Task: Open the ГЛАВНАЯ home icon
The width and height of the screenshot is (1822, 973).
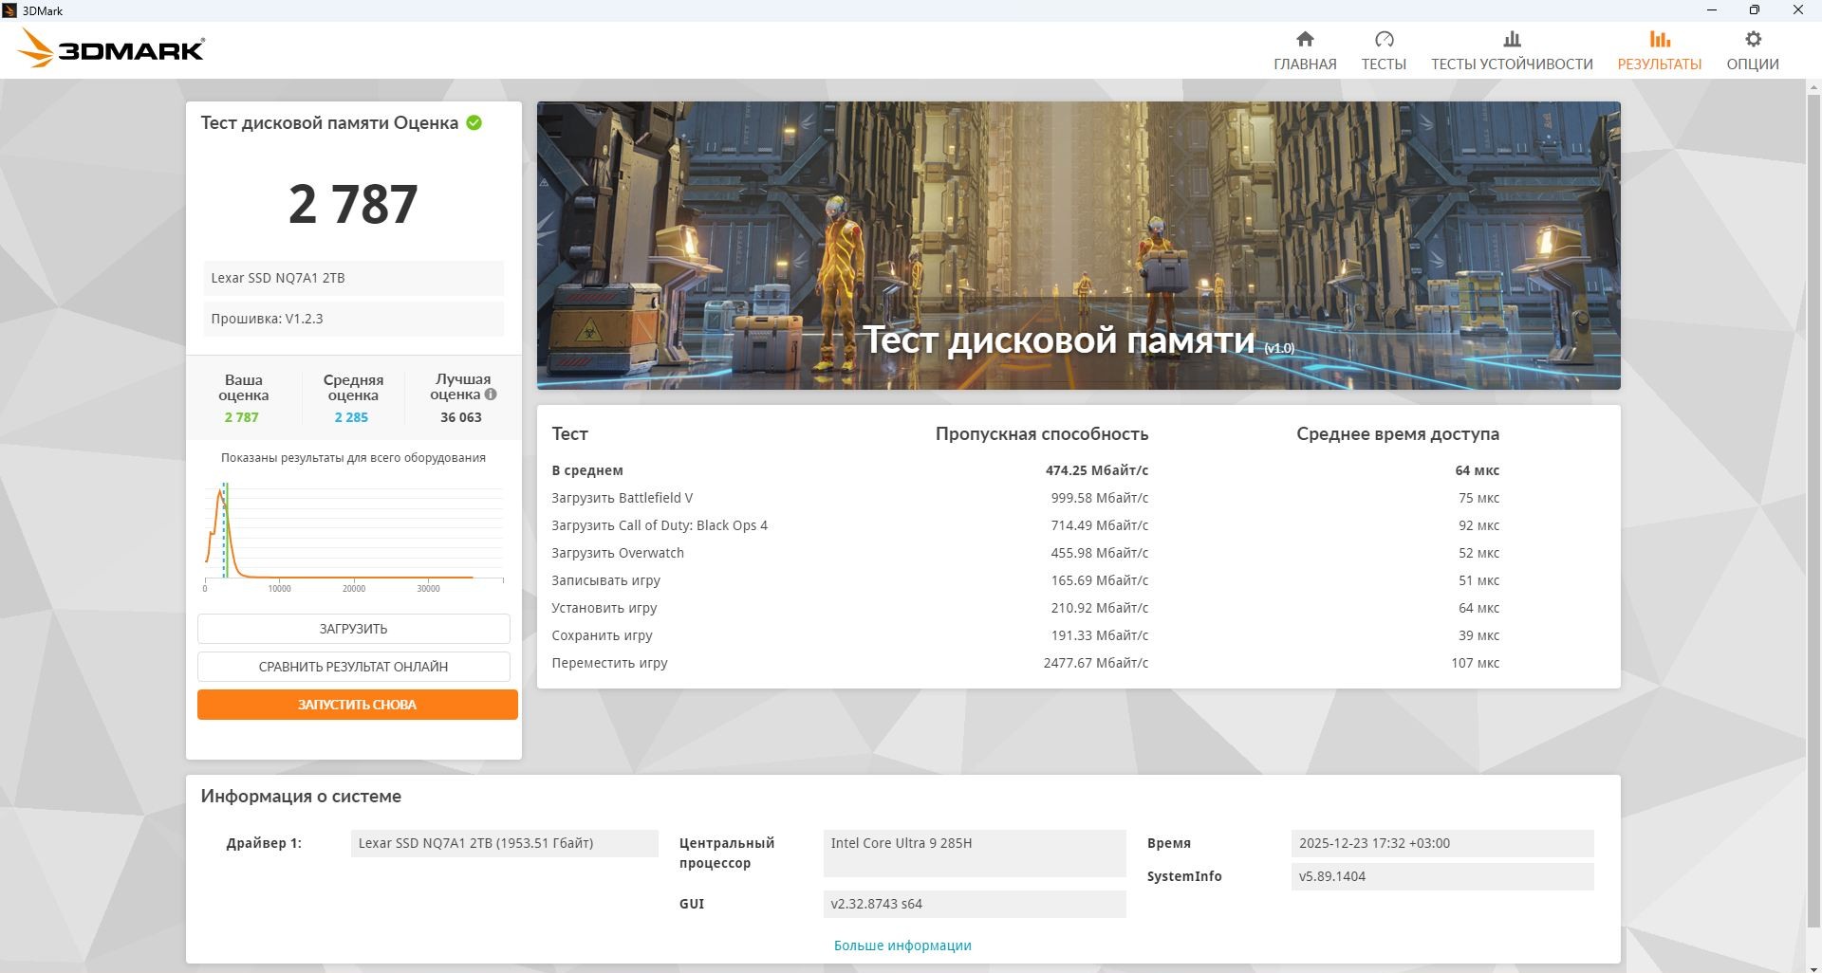Action: pos(1305,39)
